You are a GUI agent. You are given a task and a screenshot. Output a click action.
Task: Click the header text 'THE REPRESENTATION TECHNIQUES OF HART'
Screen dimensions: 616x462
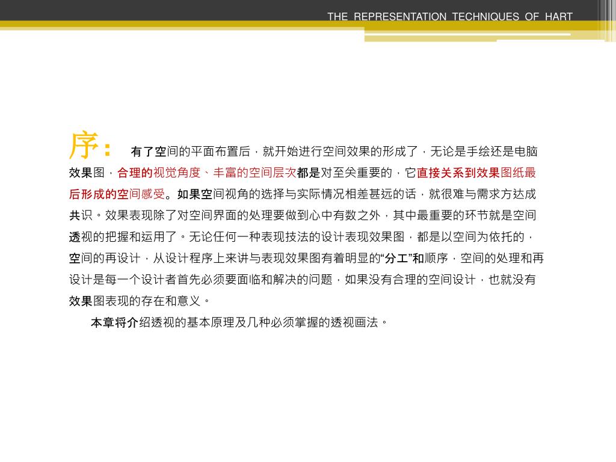pyautogui.click(x=450, y=16)
